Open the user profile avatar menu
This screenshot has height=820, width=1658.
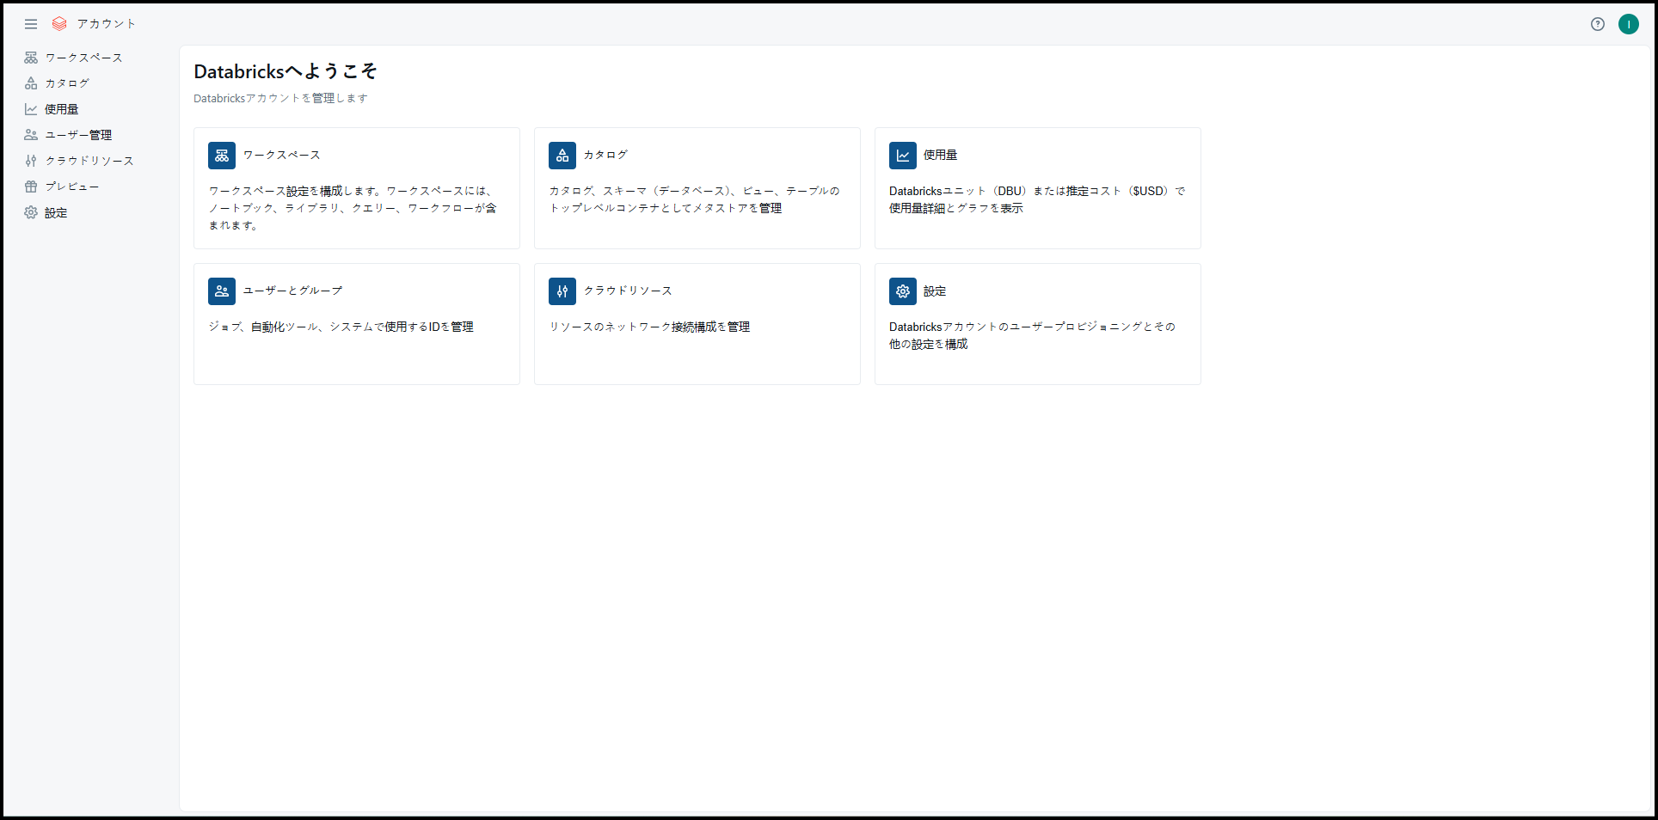click(x=1628, y=24)
